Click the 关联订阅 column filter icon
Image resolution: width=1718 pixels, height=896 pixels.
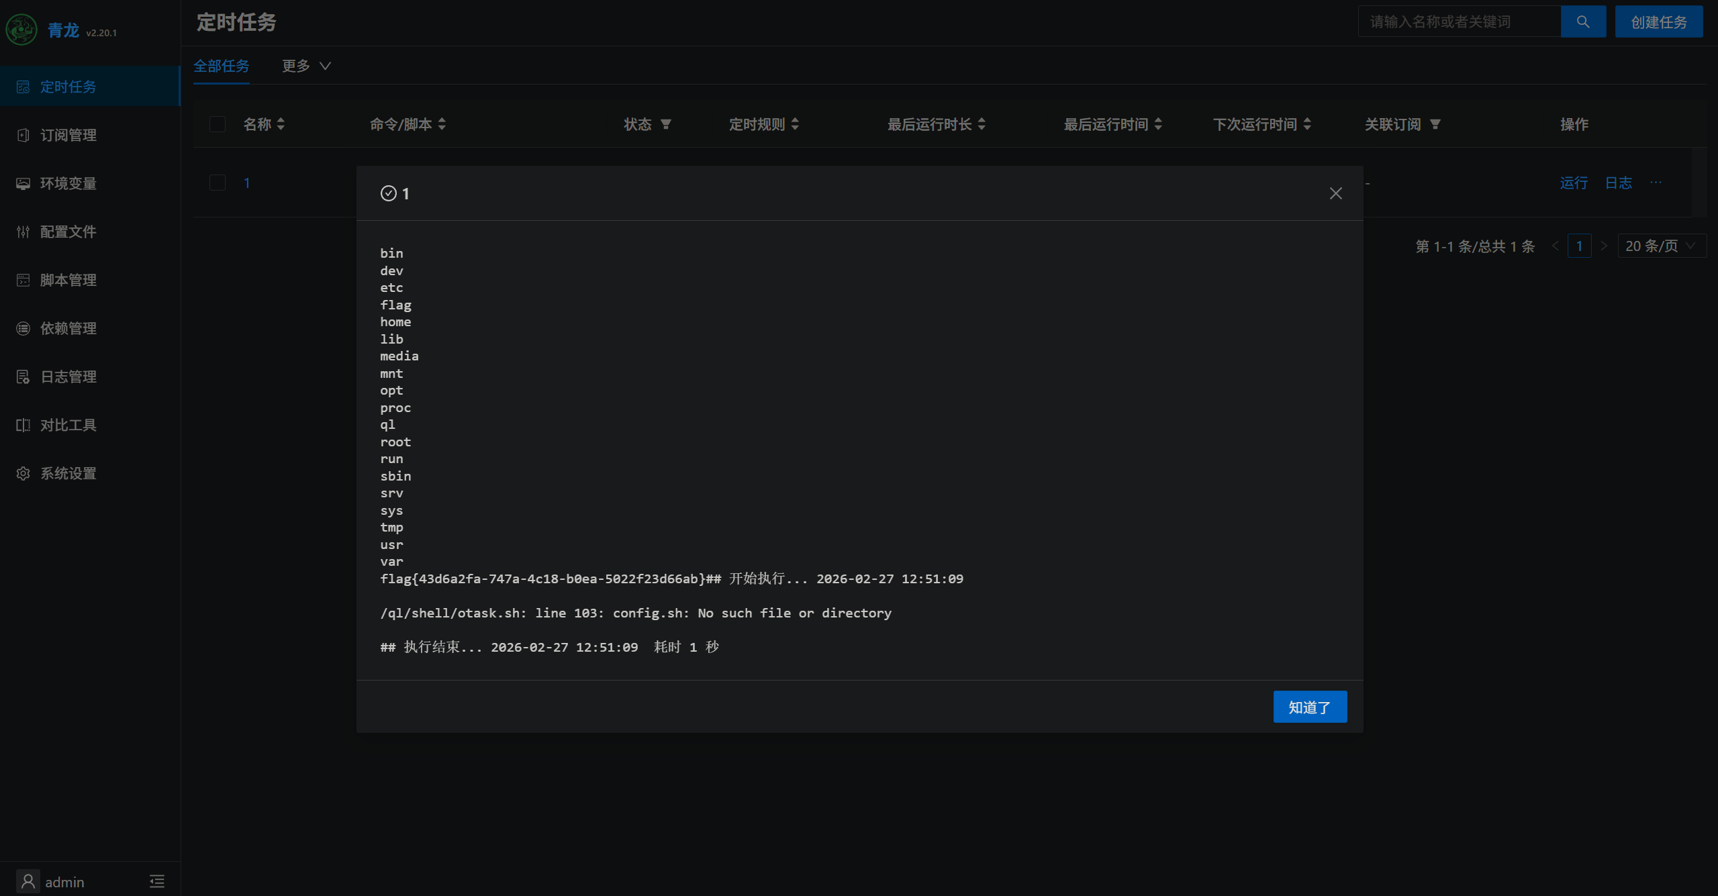tap(1435, 124)
